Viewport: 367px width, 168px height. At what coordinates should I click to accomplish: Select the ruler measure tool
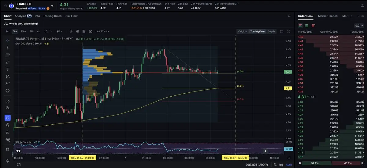point(8,101)
